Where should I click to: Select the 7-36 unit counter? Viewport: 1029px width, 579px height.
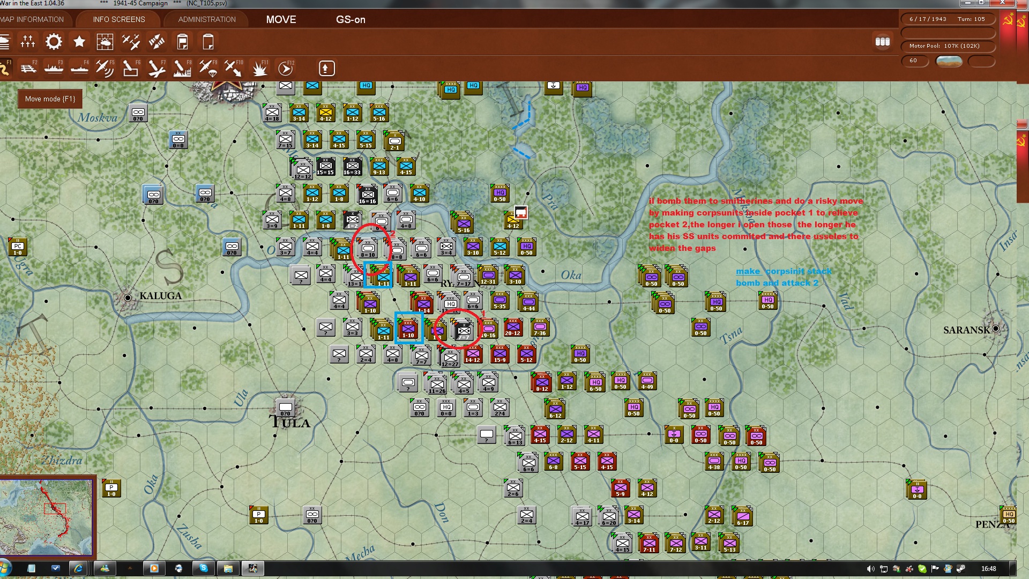click(x=540, y=328)
